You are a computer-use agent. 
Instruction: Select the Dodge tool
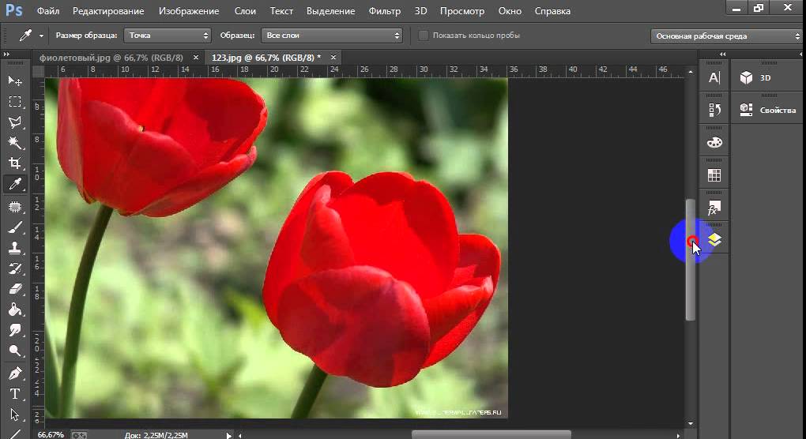[15, 351]
